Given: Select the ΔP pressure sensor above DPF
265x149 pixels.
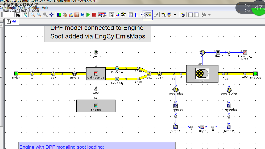Looking at the screenshot, I should pyautogui.click(x=202, y=52).
